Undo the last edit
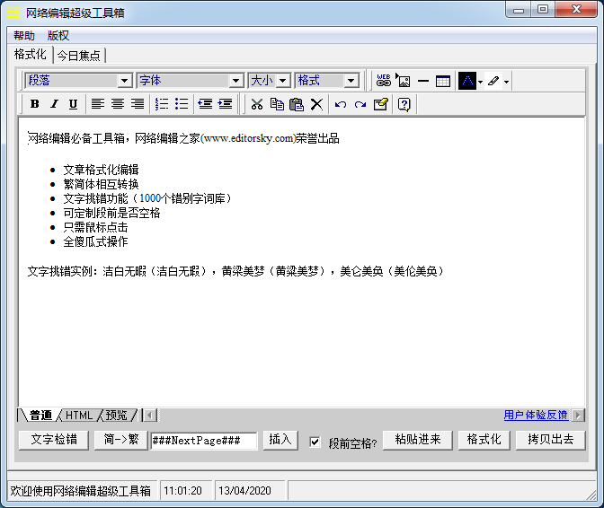 coord(341,104)
